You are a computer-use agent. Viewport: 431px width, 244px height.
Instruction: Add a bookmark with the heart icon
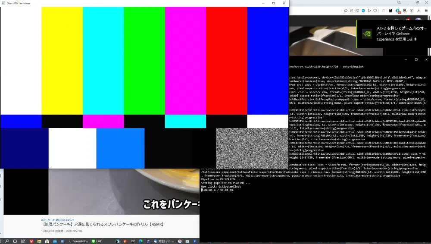click(x=375, y=10)
